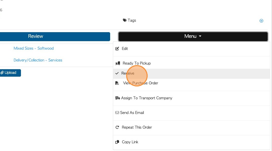This screenshot has width=272, height=151.
Task: Click the Copy Link clipboard icon
Action: point(117,142)
